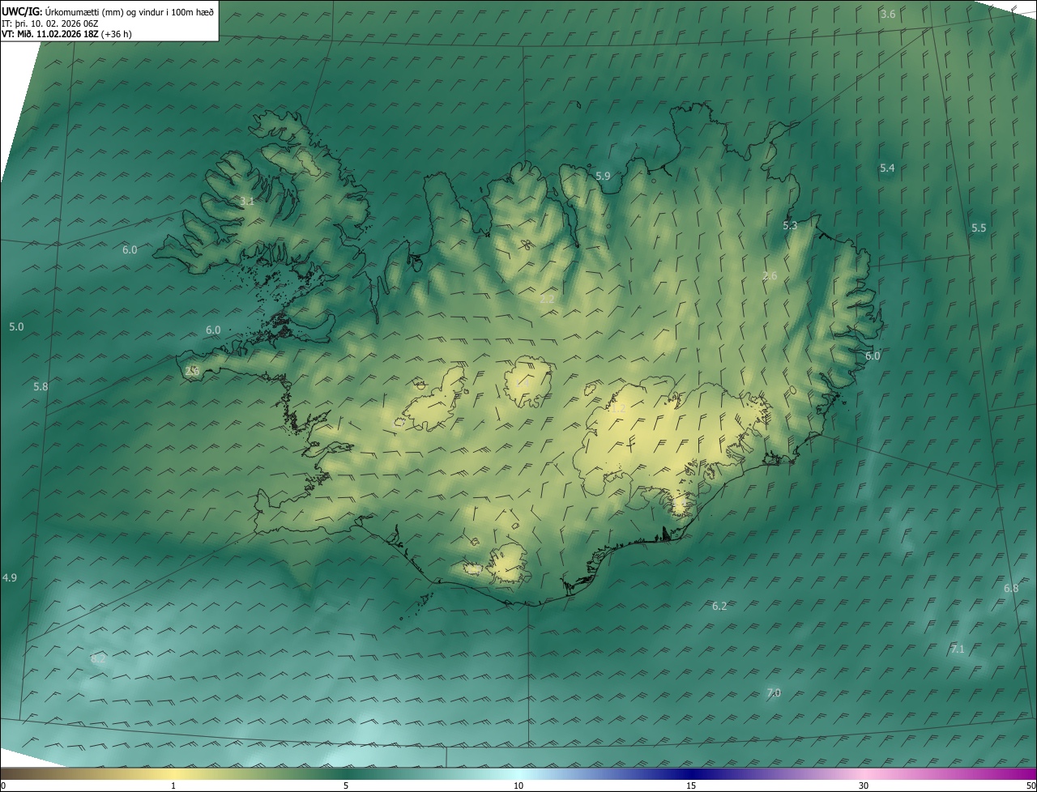This screenshot has width=1037, height=792.
Task: Click the 2.2 value label on the map
Action: [x=547, y=300]
